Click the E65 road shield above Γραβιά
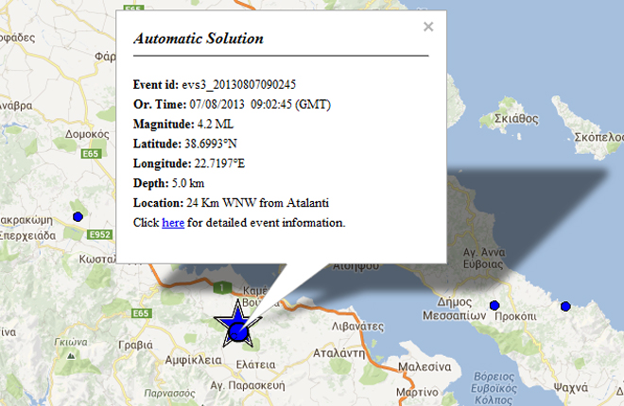This screenshot has height=406, width=624. [142, 313]
